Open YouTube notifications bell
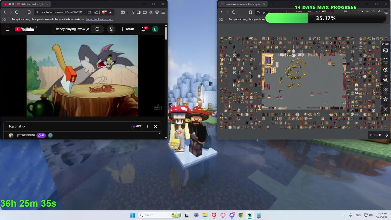 click(x=144, y=29)
